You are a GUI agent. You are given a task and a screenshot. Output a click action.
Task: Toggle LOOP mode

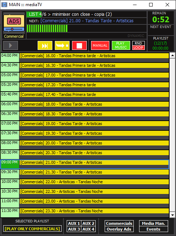point(138,47)
